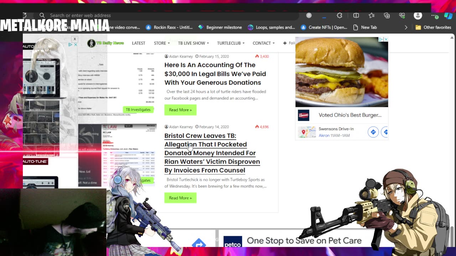Expand the CONTACT dropdown menu
This screenshot has height=256, width=456.
coord(264,43)
